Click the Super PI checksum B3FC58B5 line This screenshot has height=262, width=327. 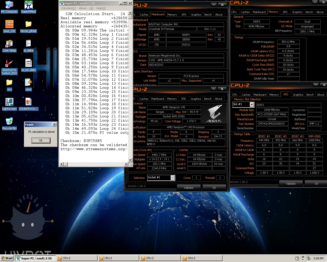click(81, 141)
